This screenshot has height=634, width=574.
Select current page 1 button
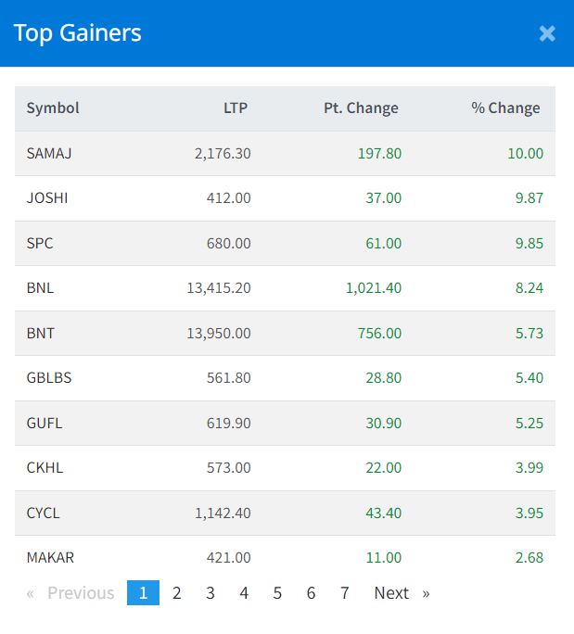[x=143, y=593]
